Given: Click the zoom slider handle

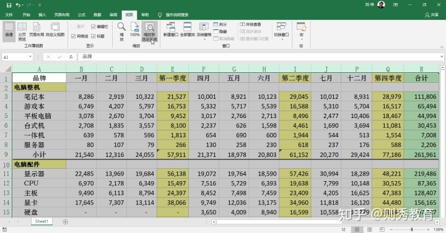Looking at the screenshot, I should [411, 229].
